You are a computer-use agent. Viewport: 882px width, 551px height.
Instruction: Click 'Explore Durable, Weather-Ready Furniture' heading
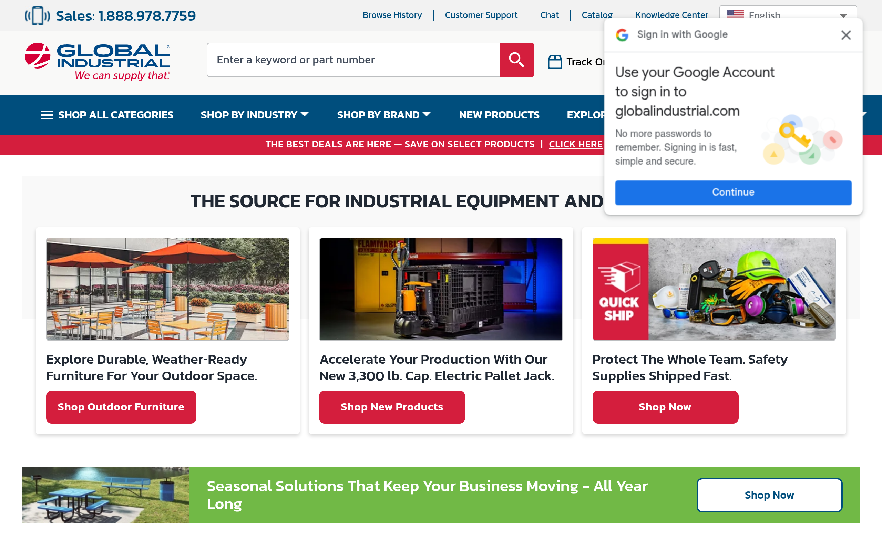(152, 367)
